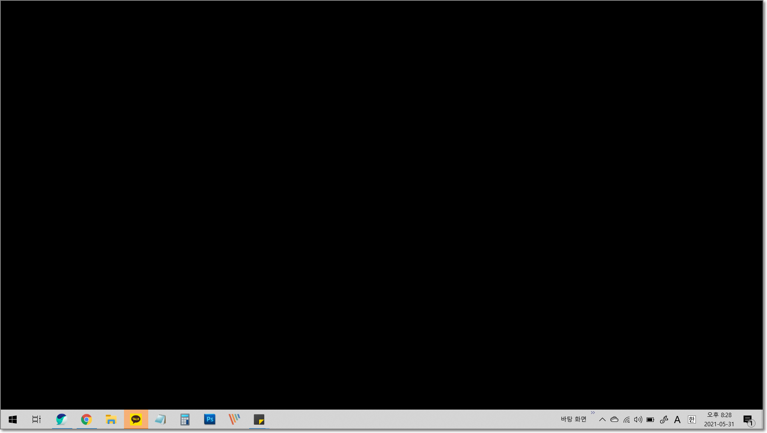The image size is (767, 433).
Task: Launch the Calculator app
Action: pyautogui.click(x=185, y=420)
